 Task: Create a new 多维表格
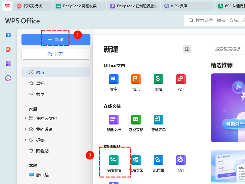(x=114, y=164)
